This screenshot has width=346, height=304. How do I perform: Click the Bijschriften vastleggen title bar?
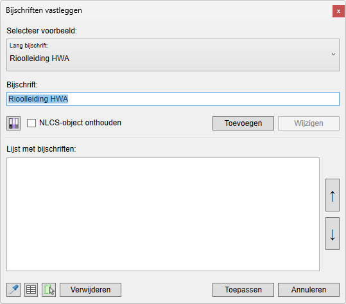point(166,10)
